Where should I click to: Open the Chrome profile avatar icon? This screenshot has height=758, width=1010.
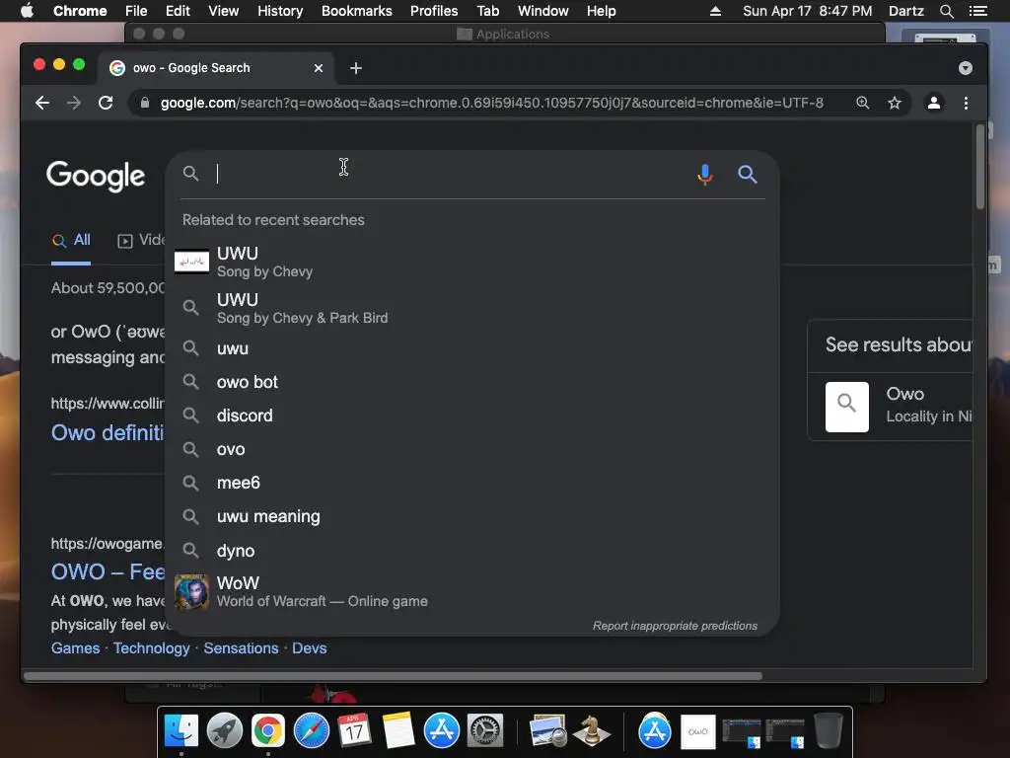(934, 103)
